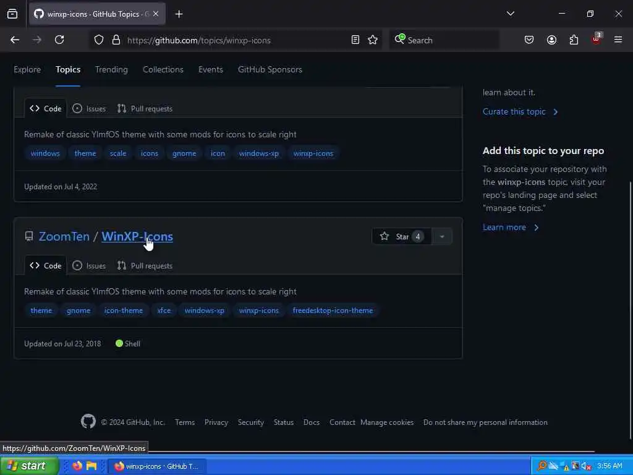This screenshot has width=633, height=475.
Task: Open the Contact footer link
Action: pos(342,422)
